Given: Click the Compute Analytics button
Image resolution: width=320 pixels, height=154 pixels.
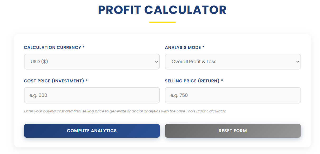Looking at the screenshot, I should click(92, 131).
